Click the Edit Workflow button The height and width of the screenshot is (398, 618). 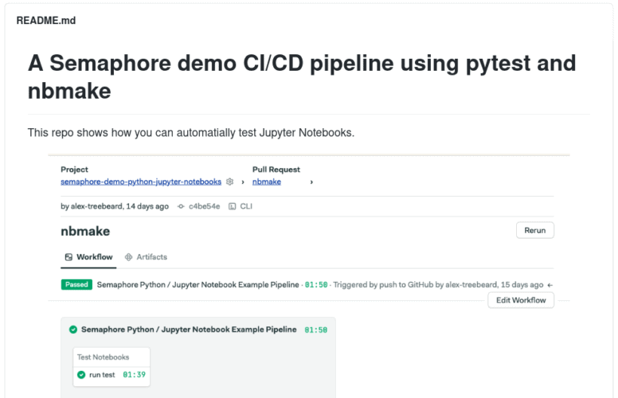point(521,300)
